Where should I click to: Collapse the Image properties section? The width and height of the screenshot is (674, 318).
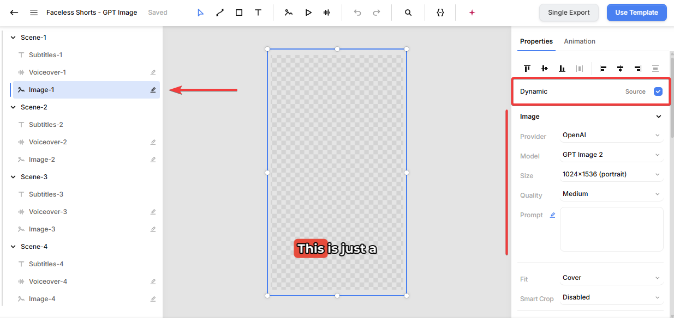[x=659, y=117]
